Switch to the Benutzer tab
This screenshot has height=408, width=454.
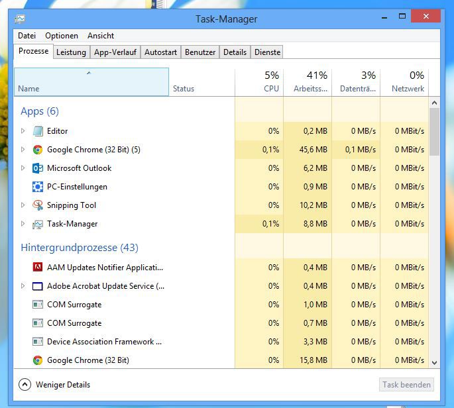point(200,52)
